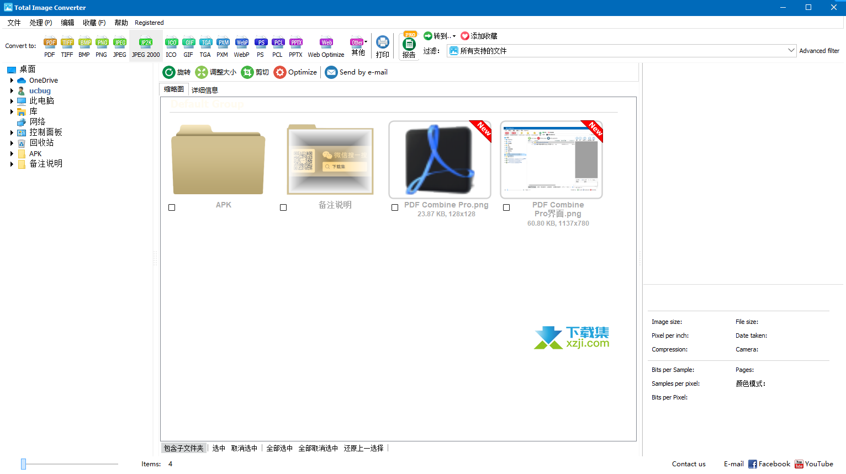Click 全部选中 select all
This screenshot has width=846, height=474.
[279, 448]
